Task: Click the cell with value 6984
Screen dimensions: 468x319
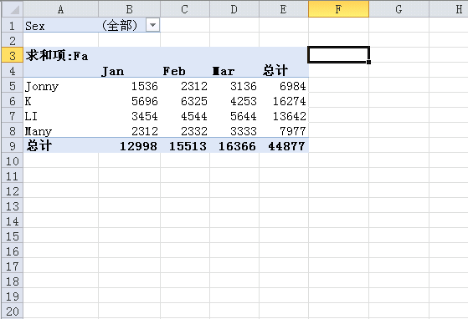Action: (x=284, y=85)
